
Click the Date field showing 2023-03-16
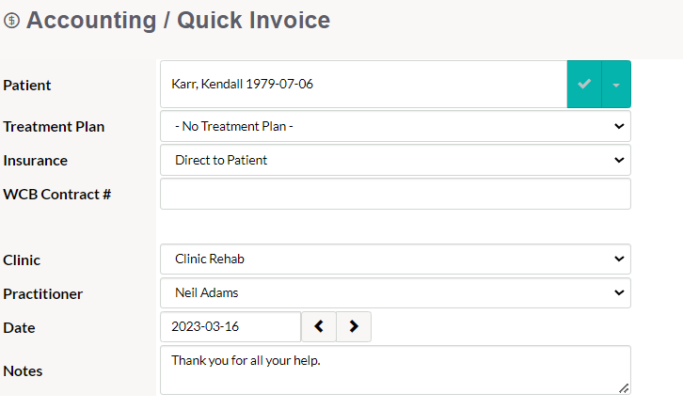pyautogui.click(x=230, y=326)
